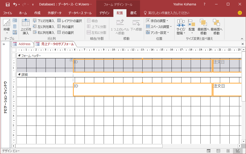Click the Save icon in quick access toolbar
Image resolution: width=246 pixels, height=154 pixels.
click(7, 4)
